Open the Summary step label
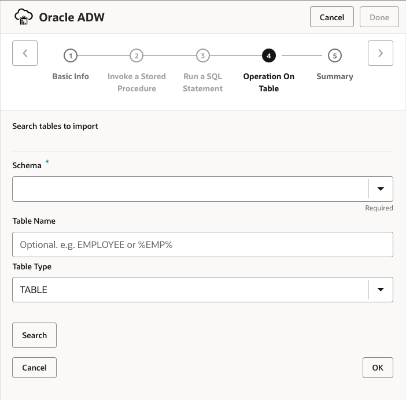The width and height of the screenshot is (406, 400). click(335, 76)
